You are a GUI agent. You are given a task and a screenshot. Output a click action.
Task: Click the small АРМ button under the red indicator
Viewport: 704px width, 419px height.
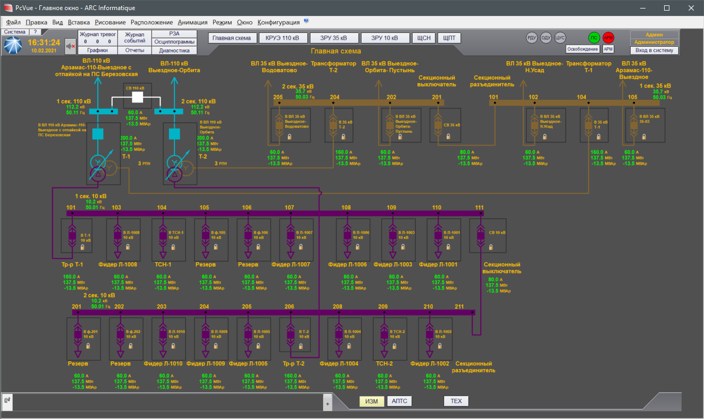point(608,49)
